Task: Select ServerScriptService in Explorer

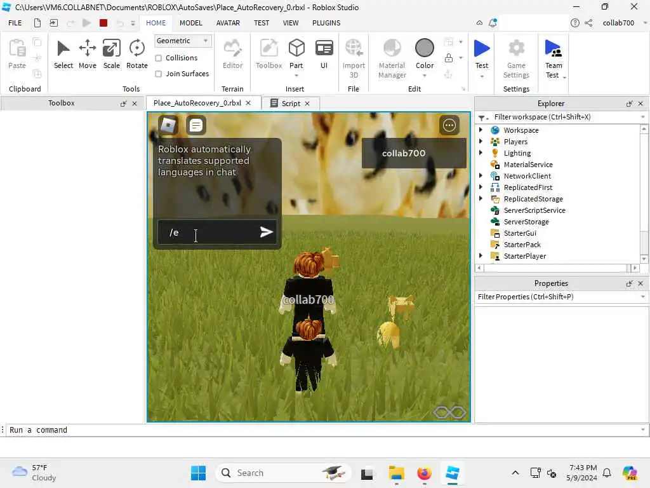Action: 534,210
